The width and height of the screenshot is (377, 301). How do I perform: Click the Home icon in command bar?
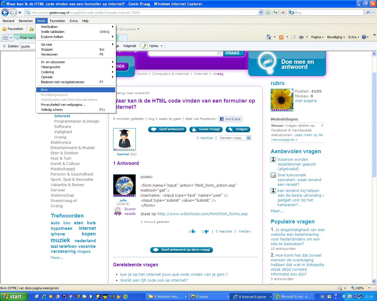click(269, 37)
